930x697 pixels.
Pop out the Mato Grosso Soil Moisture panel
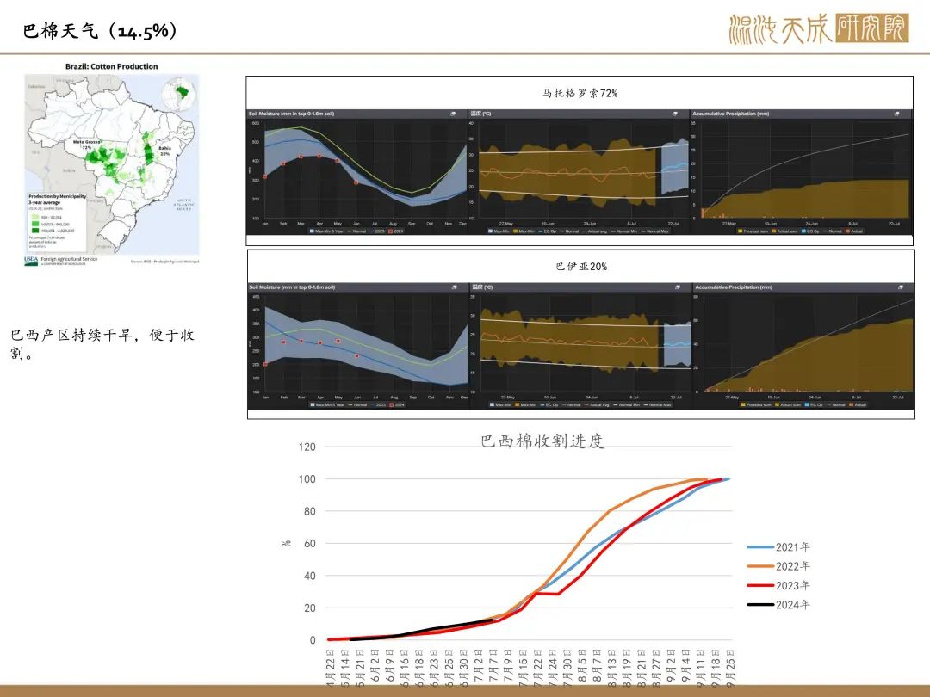[x=453, y=114]
